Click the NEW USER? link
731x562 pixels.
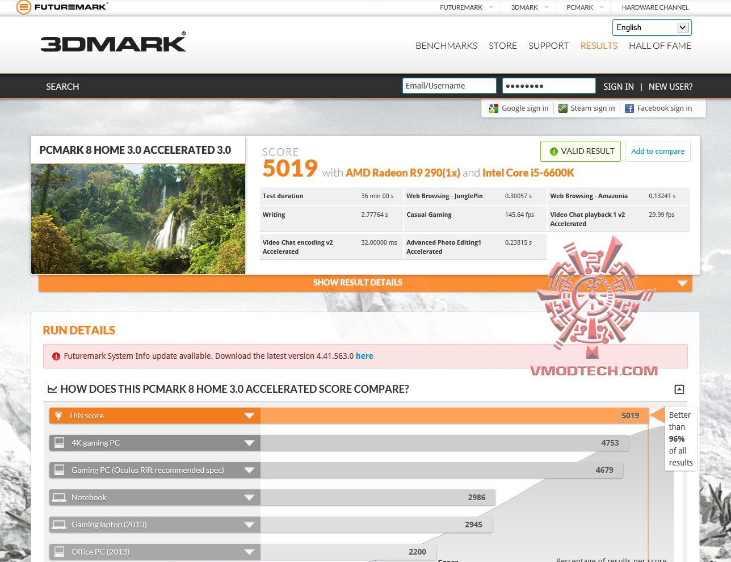670,87
